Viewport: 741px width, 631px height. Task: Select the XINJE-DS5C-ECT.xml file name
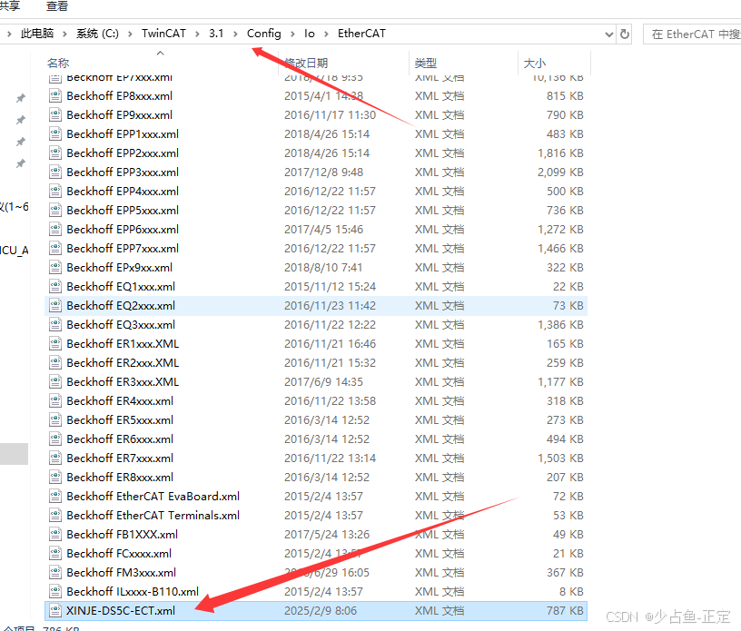click(x=121, y=611)
